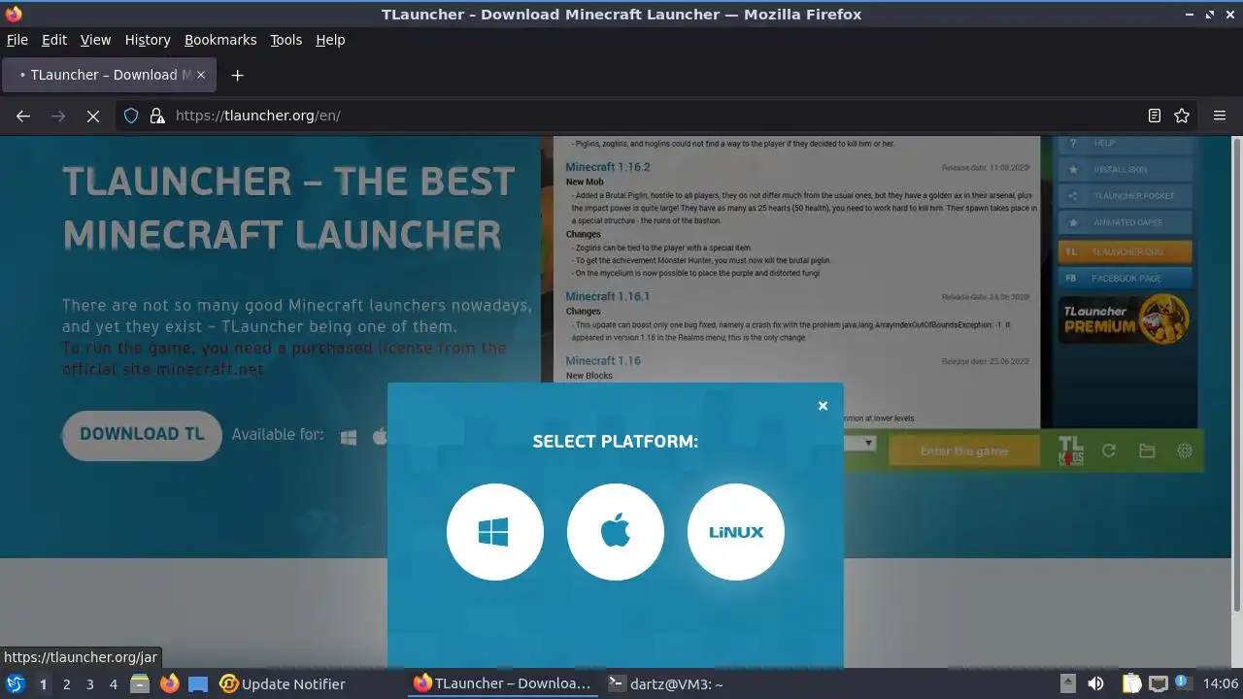Open the History menu
Viewport: 1243px width, 699px height.
point(148,40)
